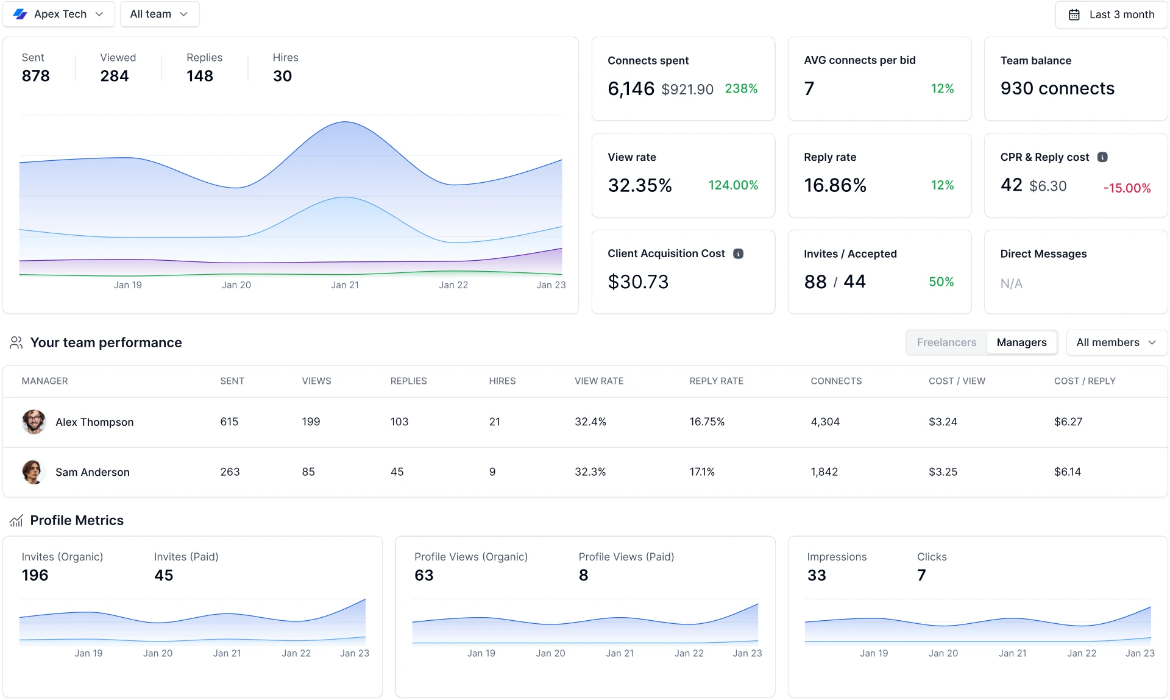Click the info icon beside Client Acquisition Cost
1170x700 pixels.
[739, 253]
